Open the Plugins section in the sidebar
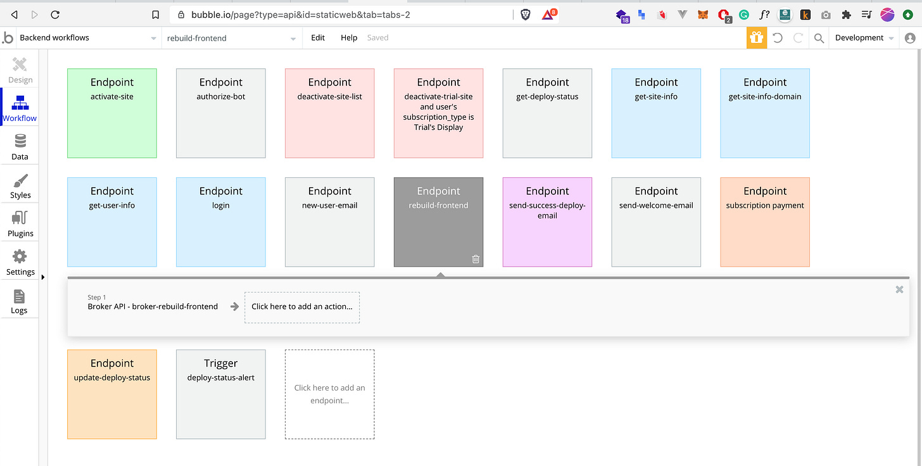 tap(20, 222)
